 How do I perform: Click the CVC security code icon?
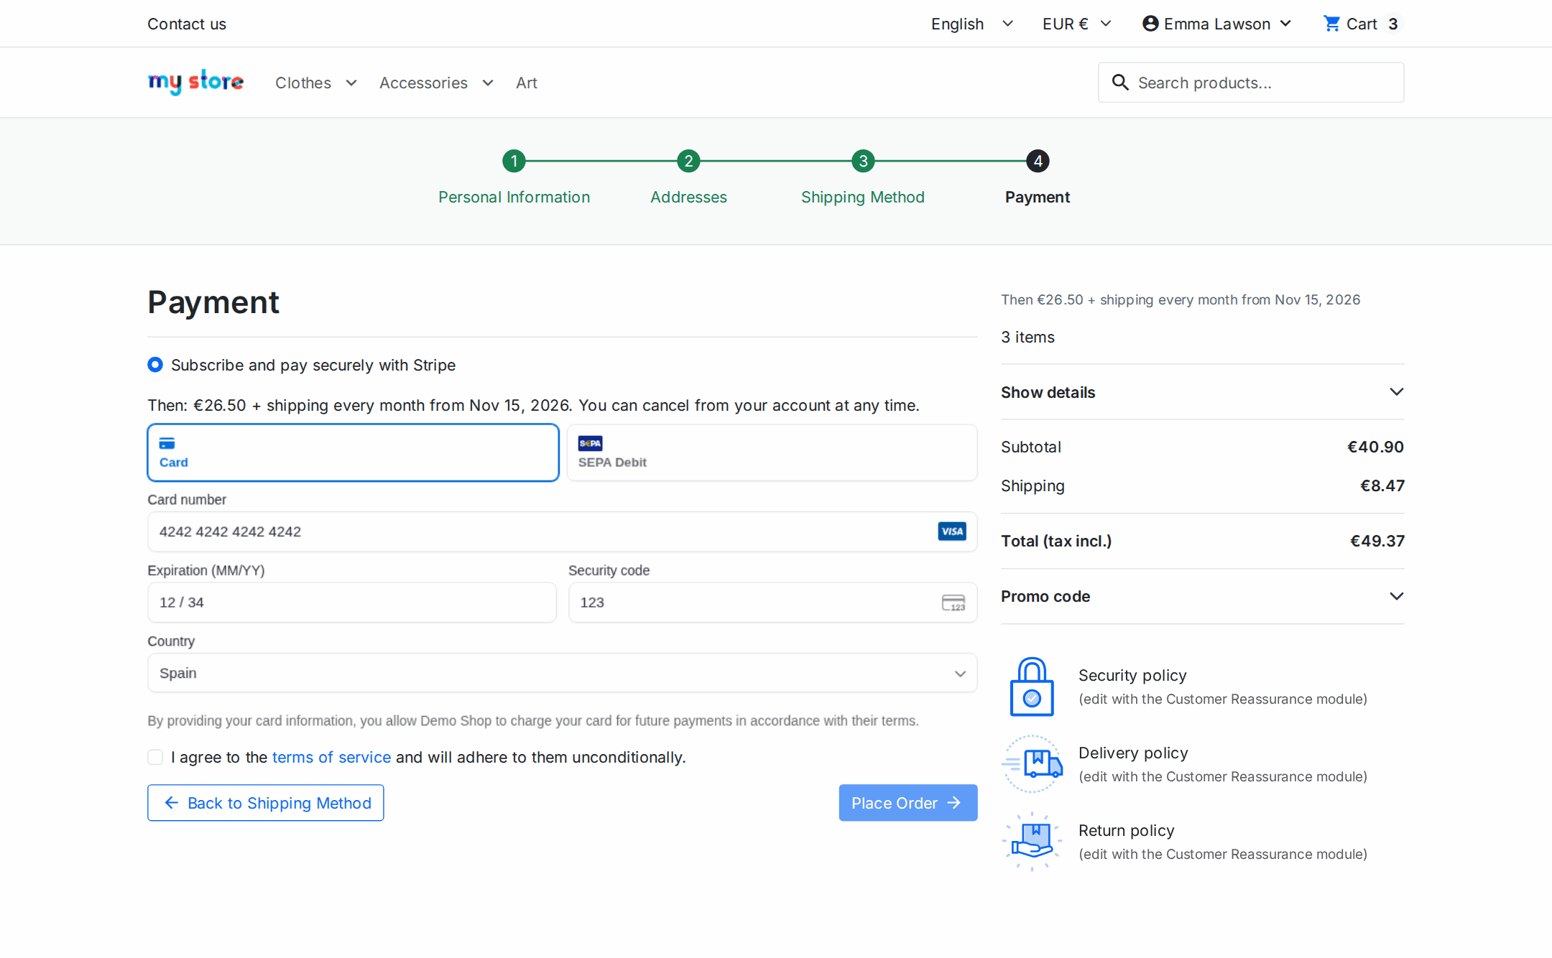[953, 603]
